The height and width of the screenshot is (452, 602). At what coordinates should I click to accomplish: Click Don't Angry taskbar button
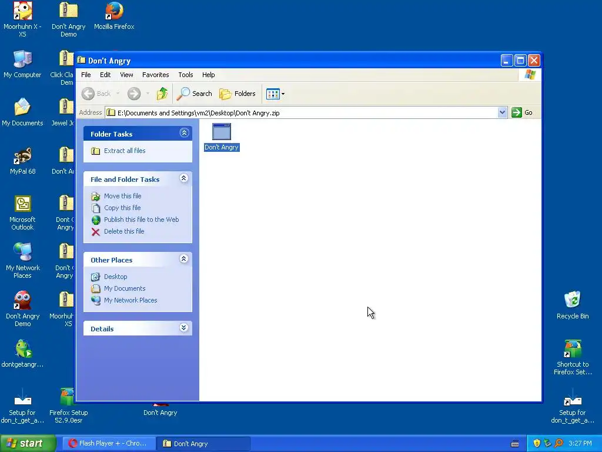pos(203,444)
